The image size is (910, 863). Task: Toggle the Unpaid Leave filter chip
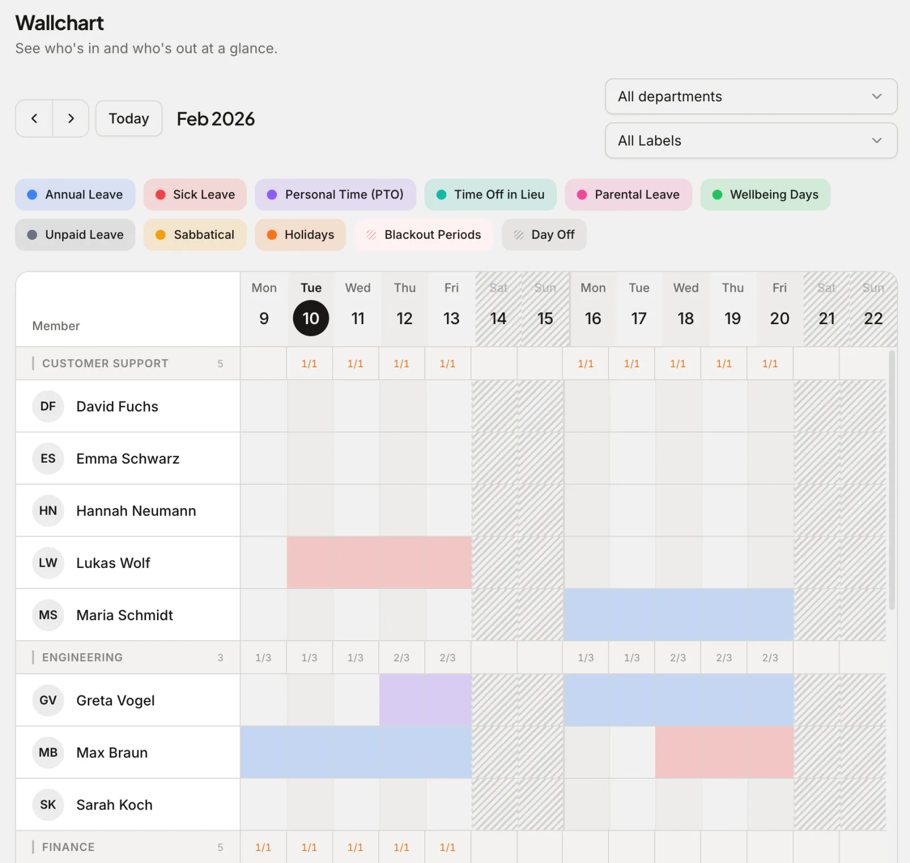coord(75,235)
